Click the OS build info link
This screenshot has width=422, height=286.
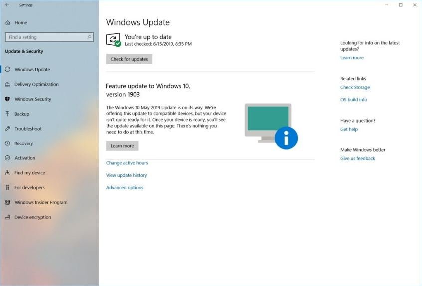click(x=353, y=100)
